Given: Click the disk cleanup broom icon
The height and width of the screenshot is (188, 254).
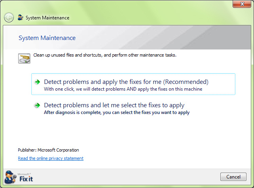Looking at the screenshot, I should 24,58.
